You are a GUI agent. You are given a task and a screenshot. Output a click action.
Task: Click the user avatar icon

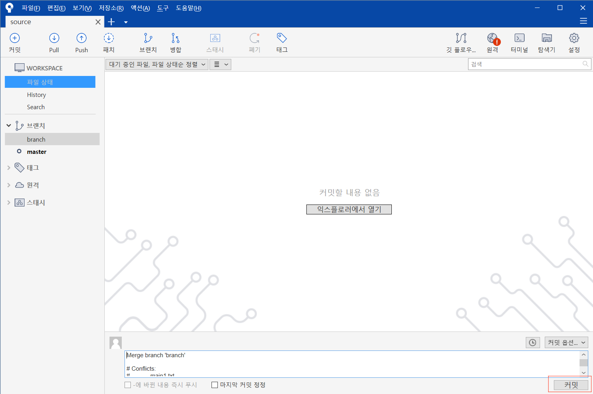[x=115, y=343]
